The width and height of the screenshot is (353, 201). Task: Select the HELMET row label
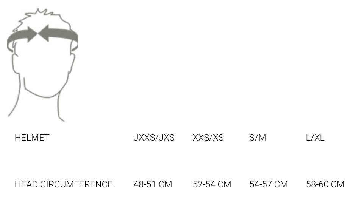pos(32,138)
